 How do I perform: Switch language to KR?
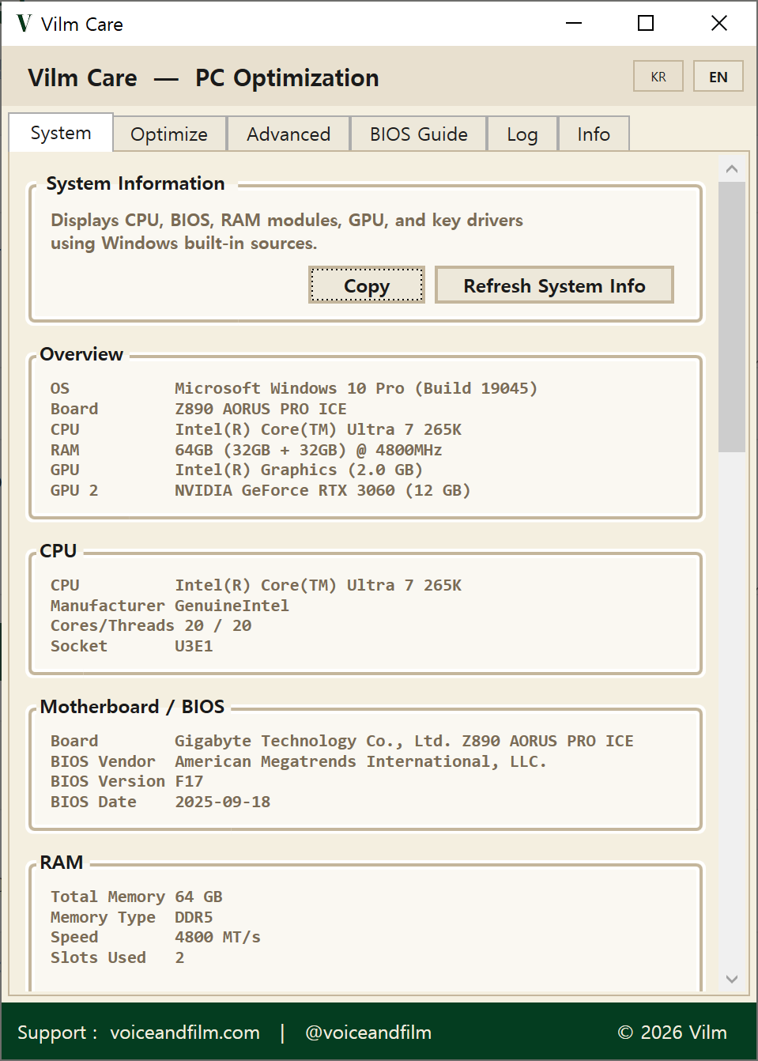[x=658, y=76]
